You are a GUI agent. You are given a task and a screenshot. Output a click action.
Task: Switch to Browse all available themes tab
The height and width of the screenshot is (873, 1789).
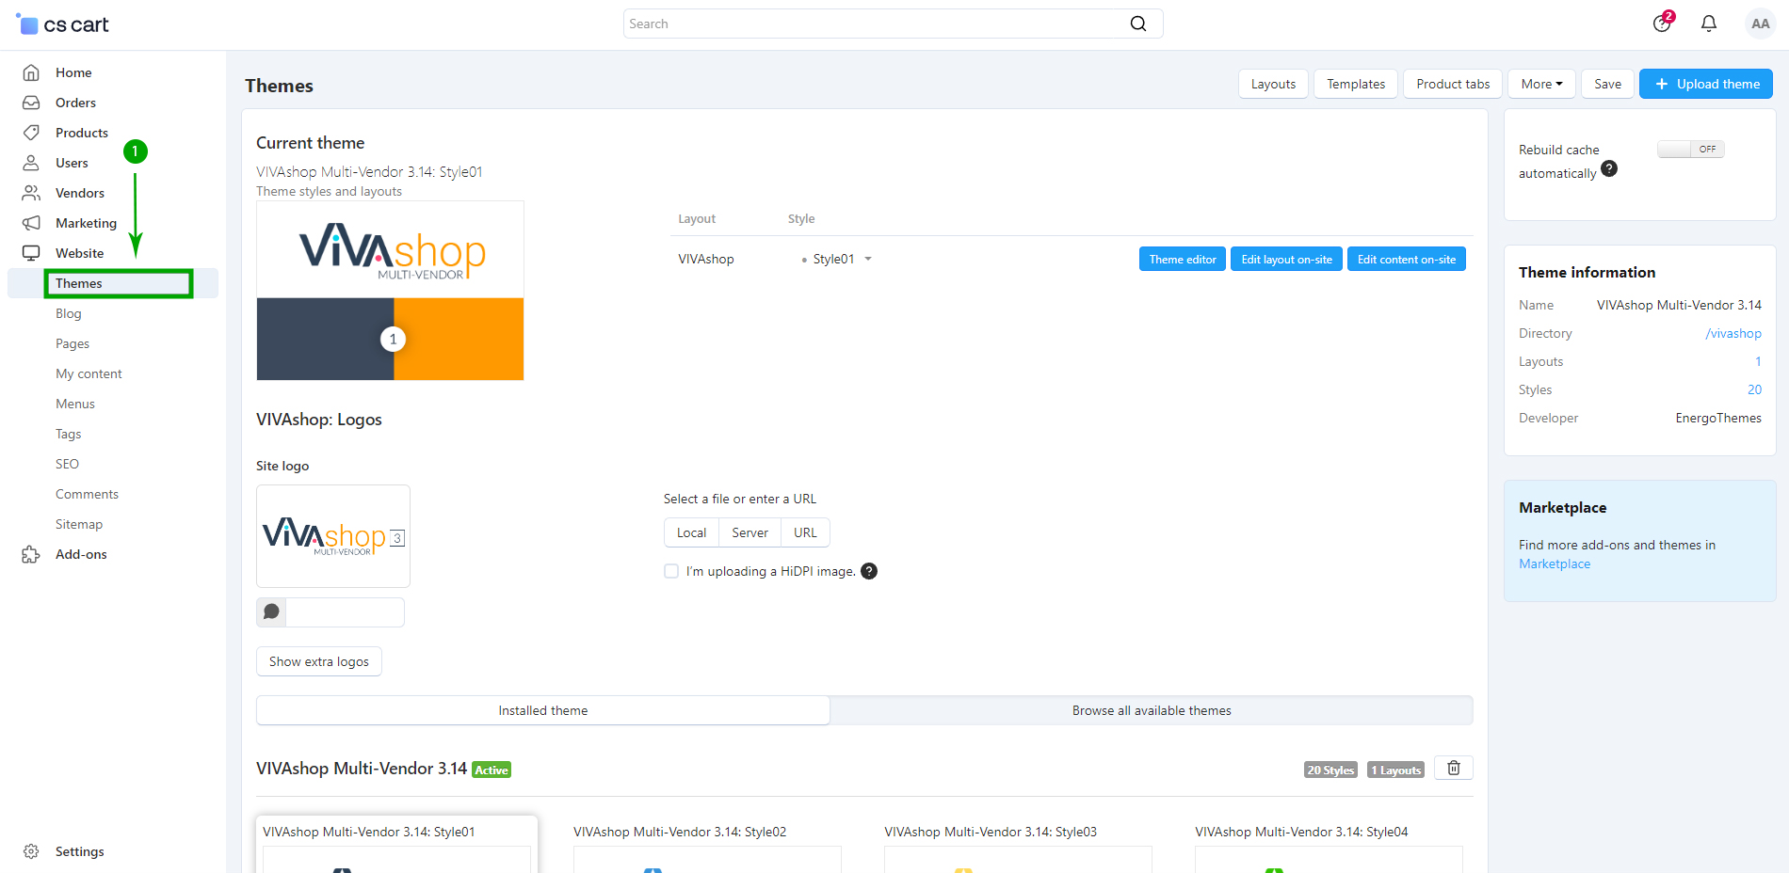coord(1151,710)
